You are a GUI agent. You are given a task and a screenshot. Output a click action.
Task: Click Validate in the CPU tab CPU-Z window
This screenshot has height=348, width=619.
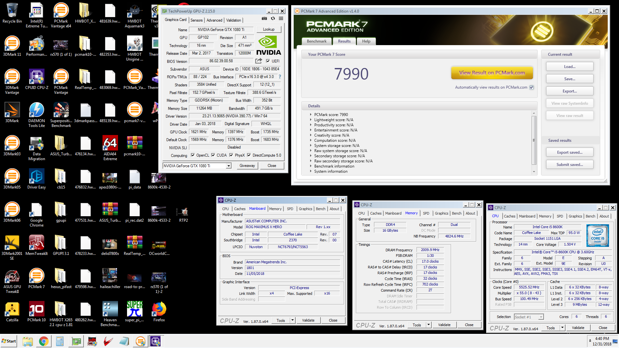point(578,328)
